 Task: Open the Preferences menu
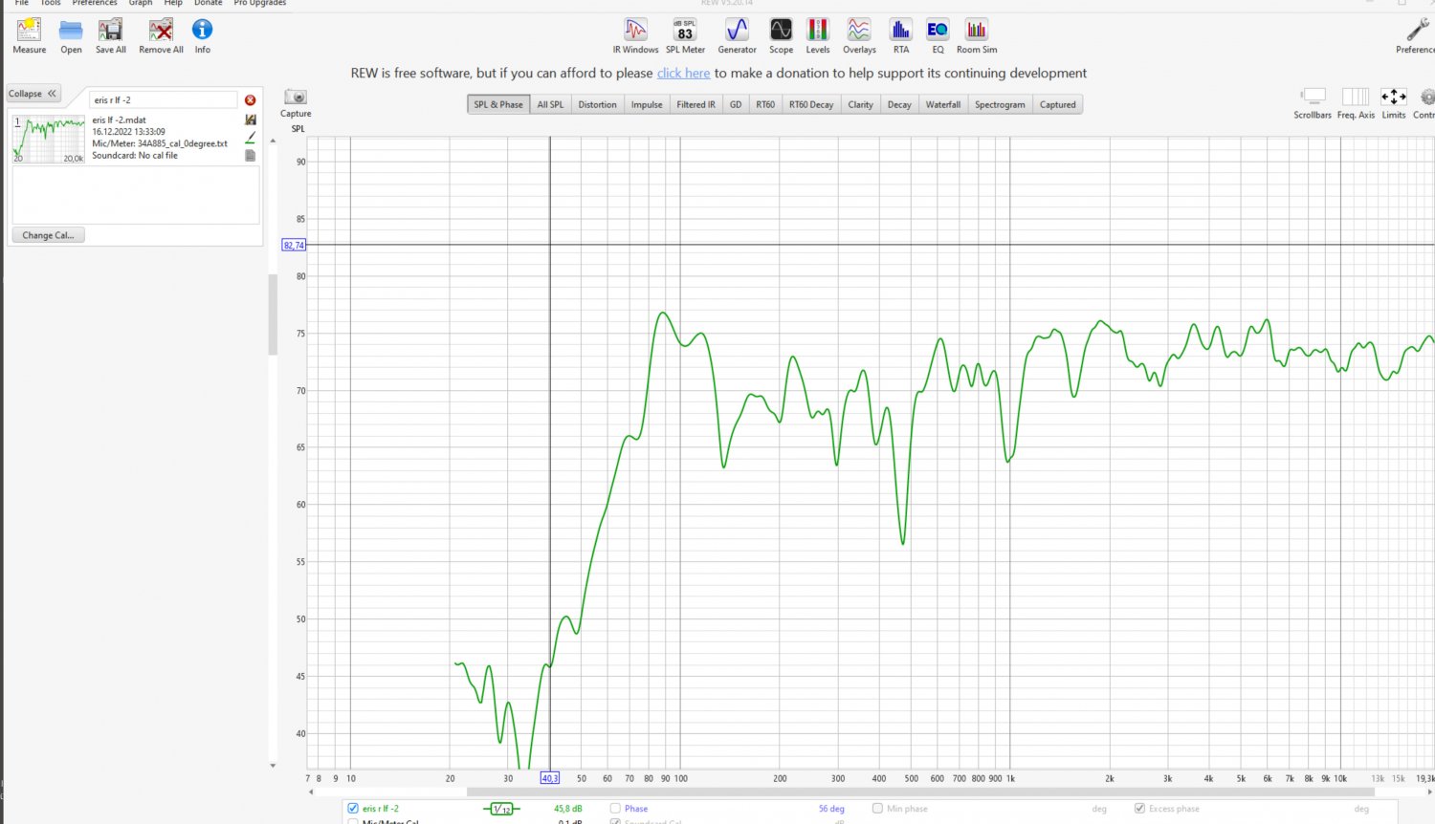[x=95, y=3]
